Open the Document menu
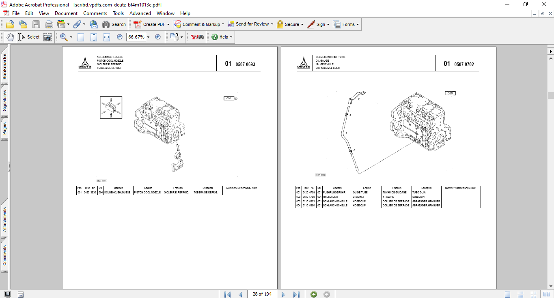554x298 pixels. point(67,13)
